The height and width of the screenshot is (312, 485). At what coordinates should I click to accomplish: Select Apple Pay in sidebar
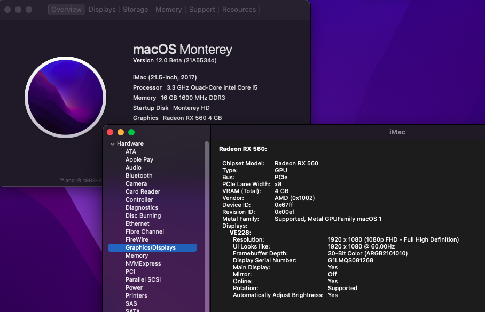coord(139,159)
